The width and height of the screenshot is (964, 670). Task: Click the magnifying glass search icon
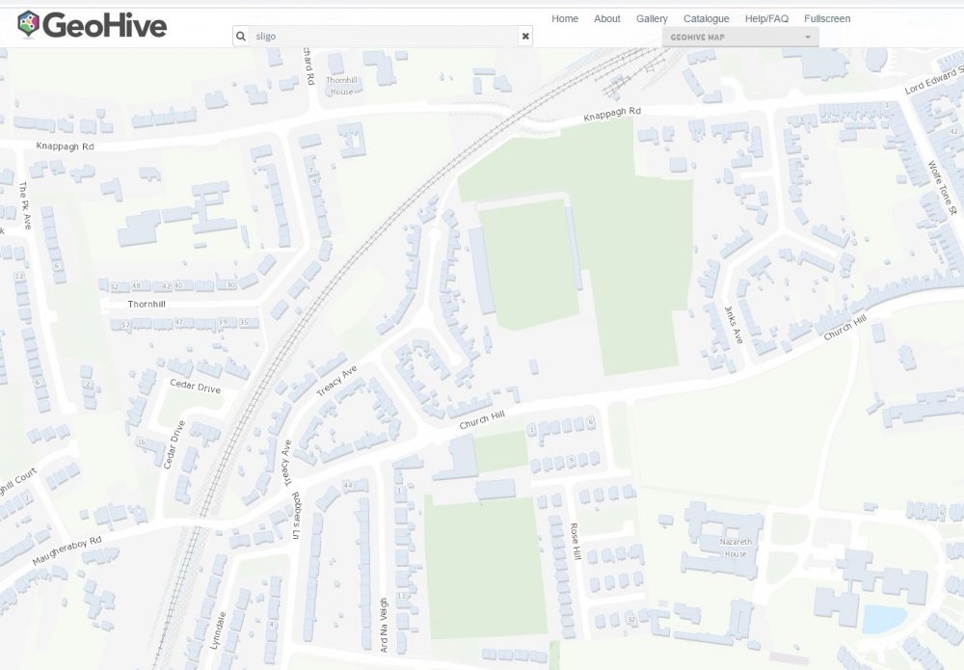[x=241, y=37]
